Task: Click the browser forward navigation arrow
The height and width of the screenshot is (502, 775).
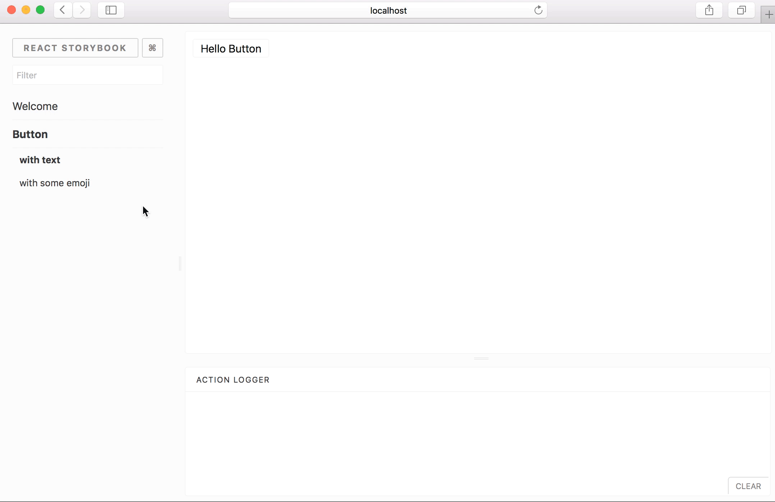Action: coord(82,10)
